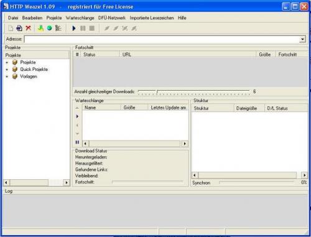
Task: Click the Vorlagen box icon
Action: [x=15, y=77]
